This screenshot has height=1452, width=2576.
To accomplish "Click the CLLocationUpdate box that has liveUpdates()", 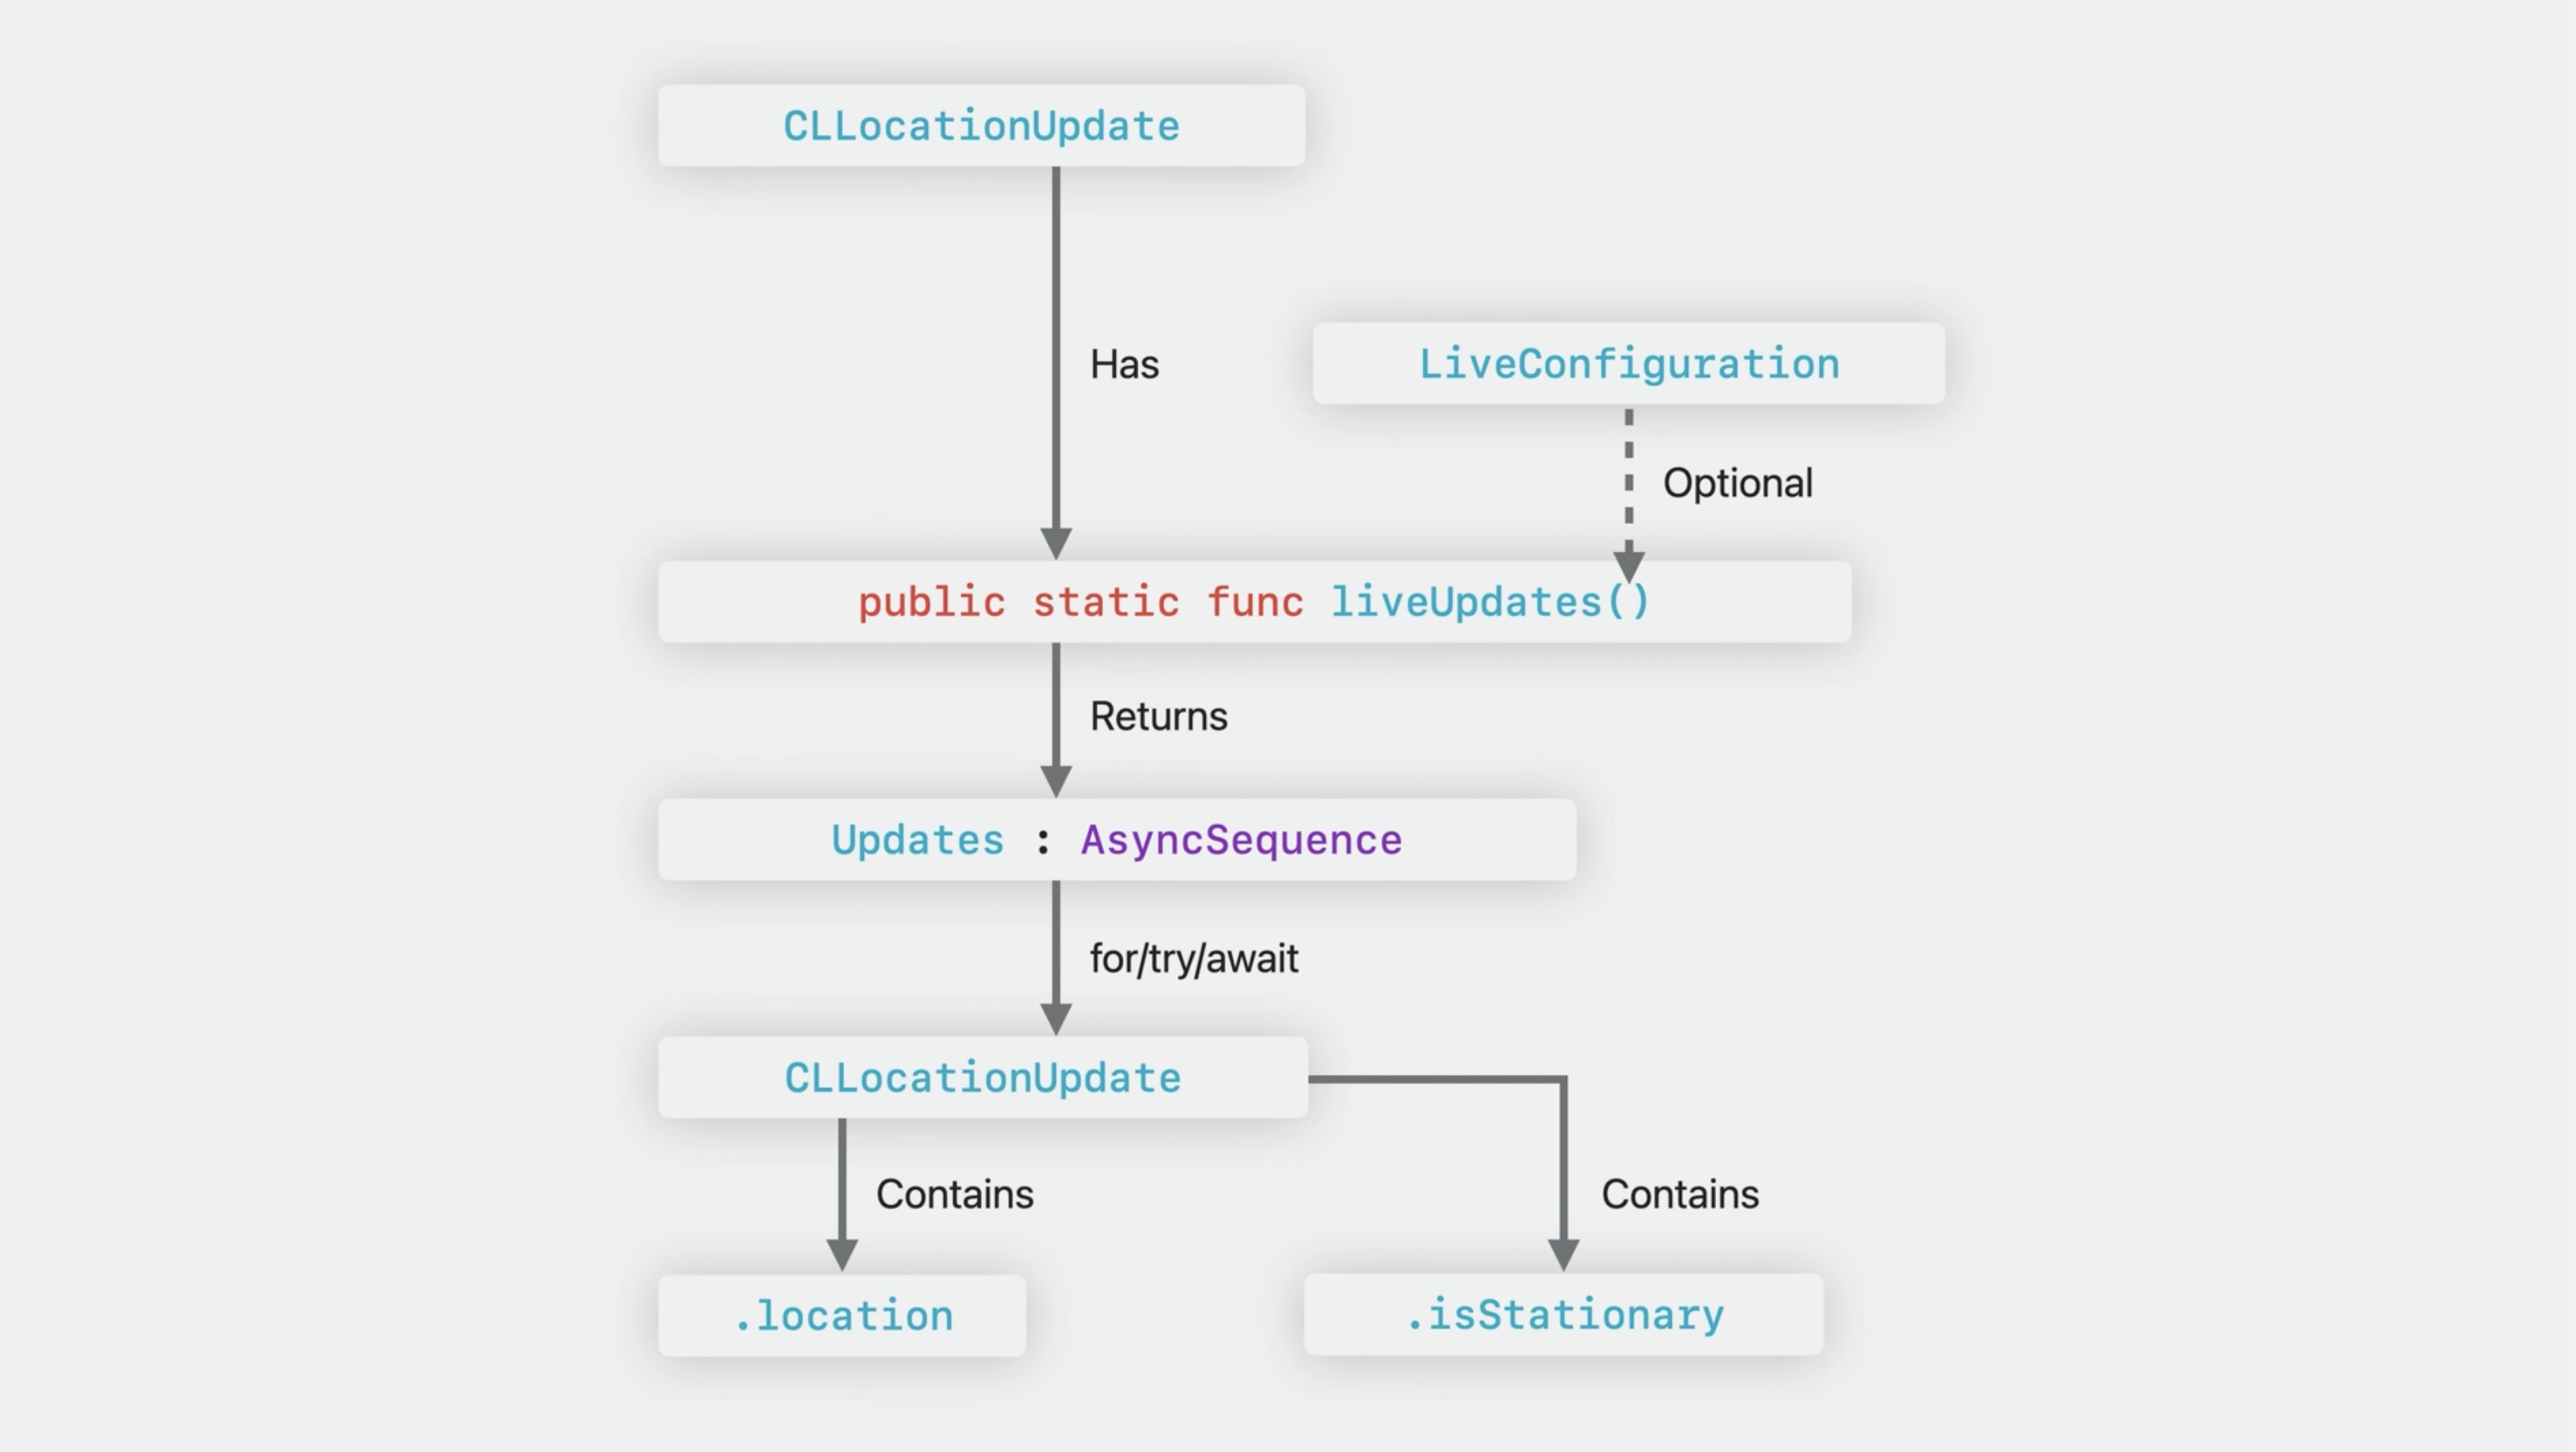I will coord(981,126).
